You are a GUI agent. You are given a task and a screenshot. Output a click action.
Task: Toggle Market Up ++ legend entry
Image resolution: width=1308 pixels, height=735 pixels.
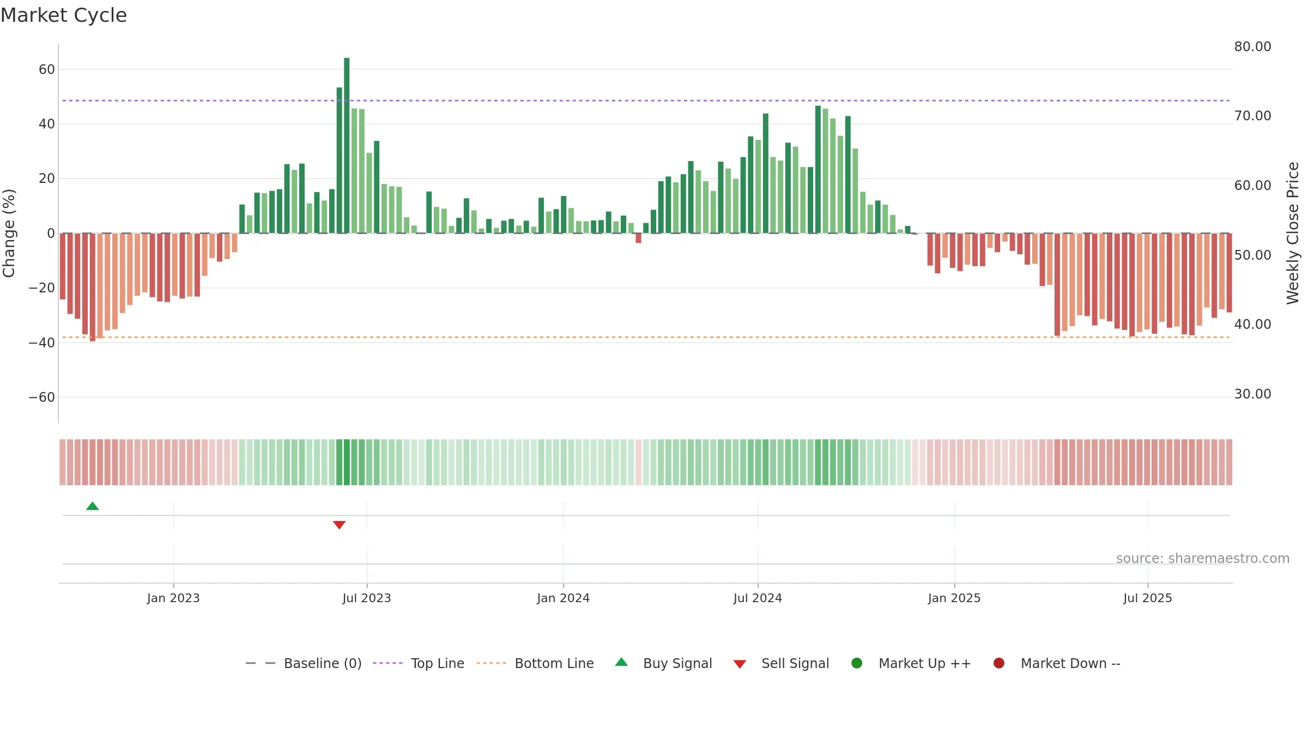[x=911, y=663]
